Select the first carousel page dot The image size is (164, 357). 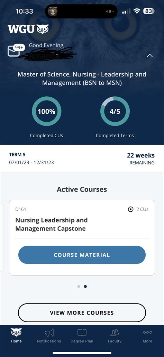(79, 286)
